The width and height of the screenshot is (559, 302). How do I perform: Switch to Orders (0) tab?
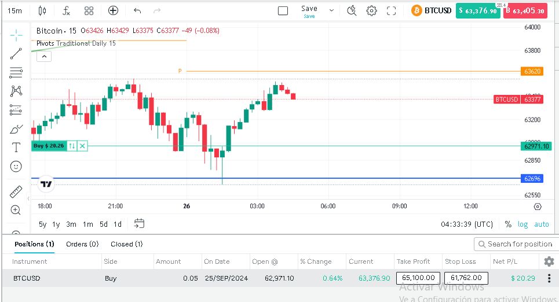click(82, 244)
